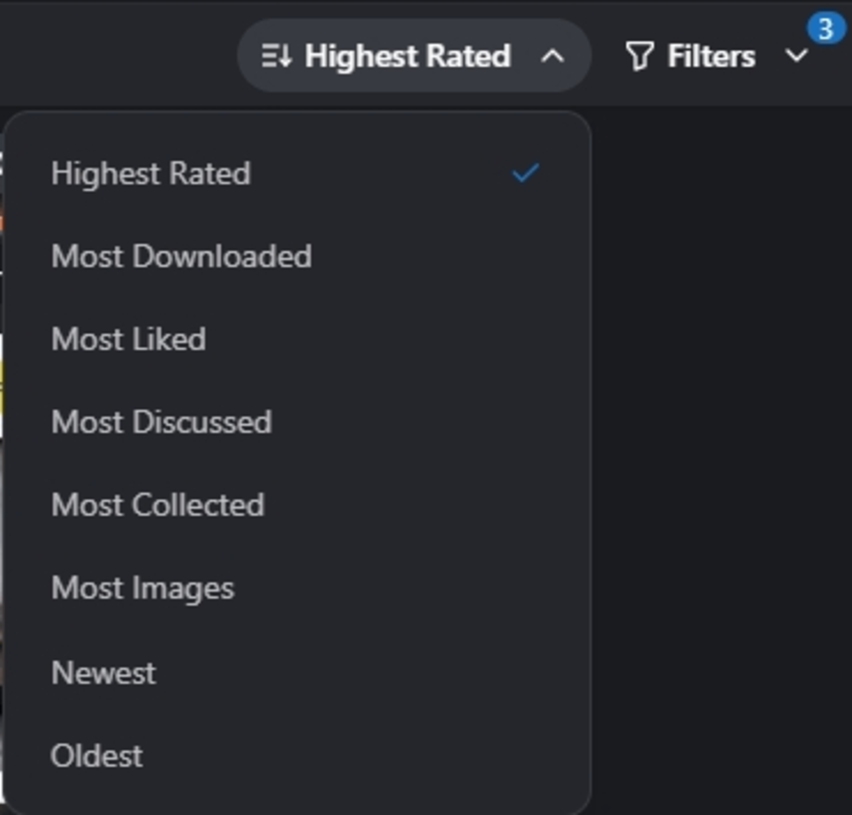
Task: Click the rounded Highest Rated sort pill
Action: coord(414,56)
